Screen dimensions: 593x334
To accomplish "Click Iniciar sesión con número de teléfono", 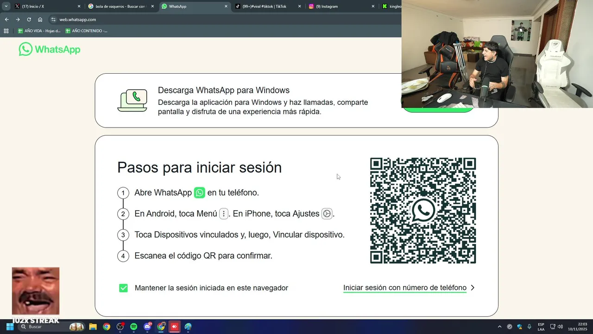I will [405, 288].
